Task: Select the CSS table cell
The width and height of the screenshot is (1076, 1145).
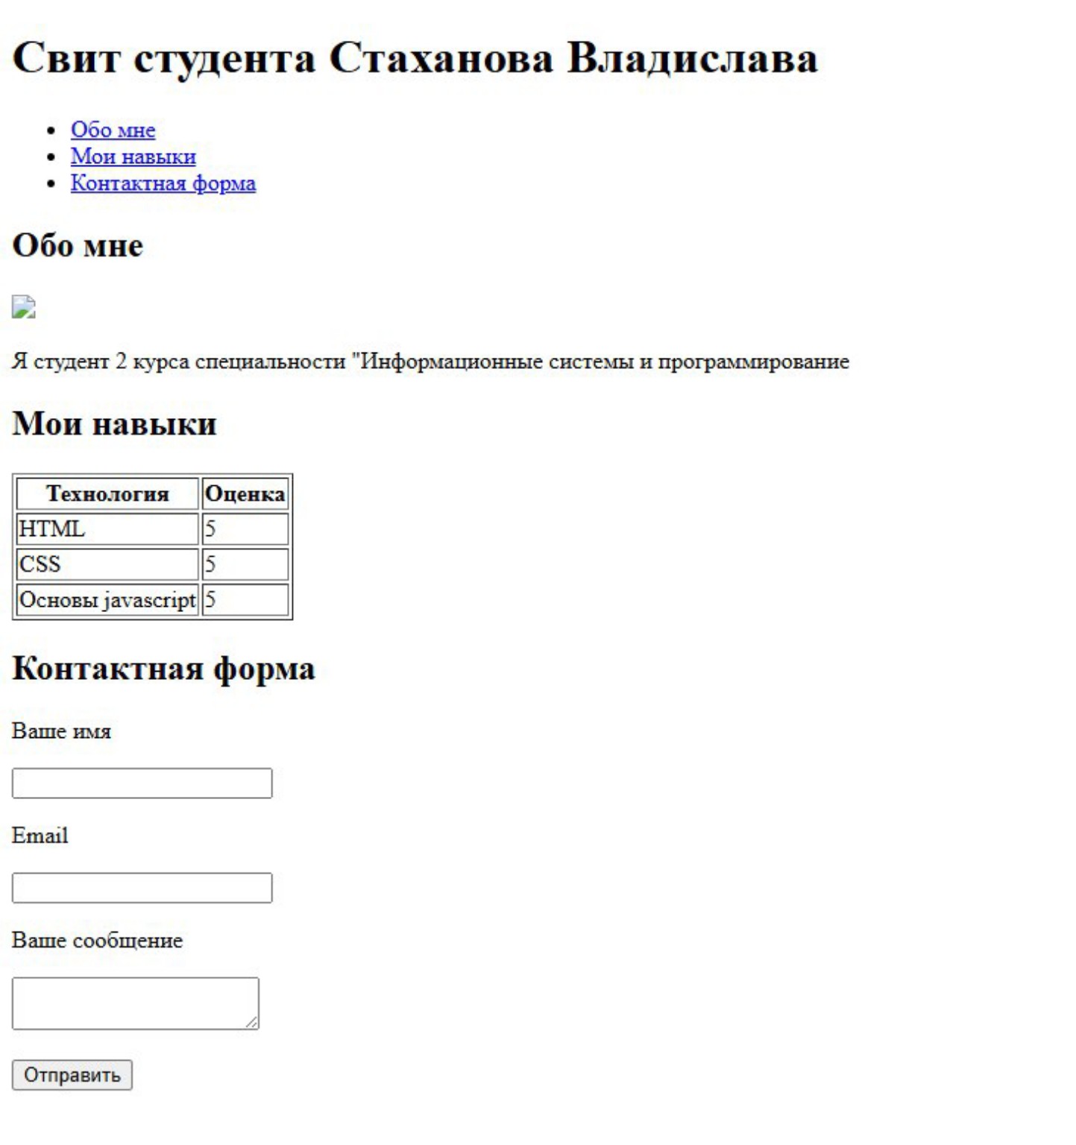Action: point(107,564)
